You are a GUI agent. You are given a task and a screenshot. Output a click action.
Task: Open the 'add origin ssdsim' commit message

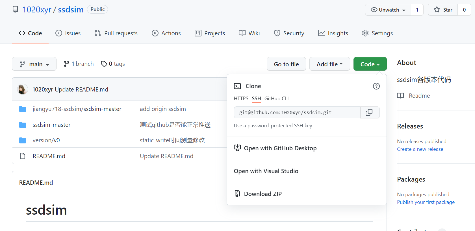pyautogui.click(x=163, y=109)
